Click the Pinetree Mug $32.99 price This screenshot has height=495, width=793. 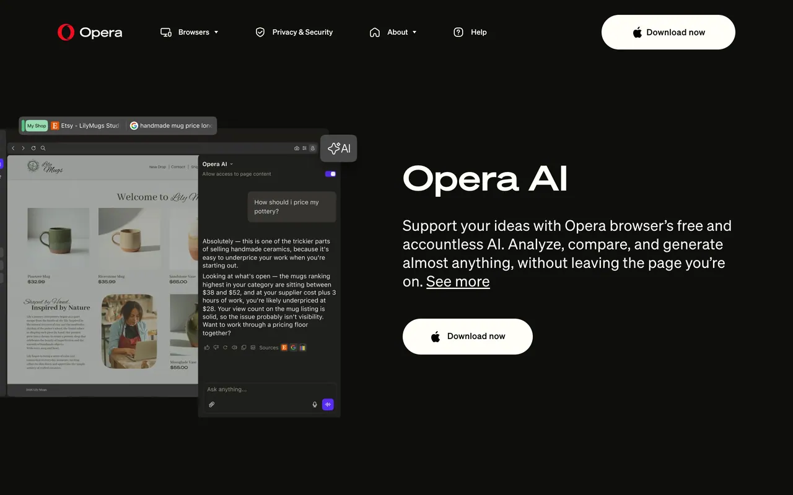point(36,282)
